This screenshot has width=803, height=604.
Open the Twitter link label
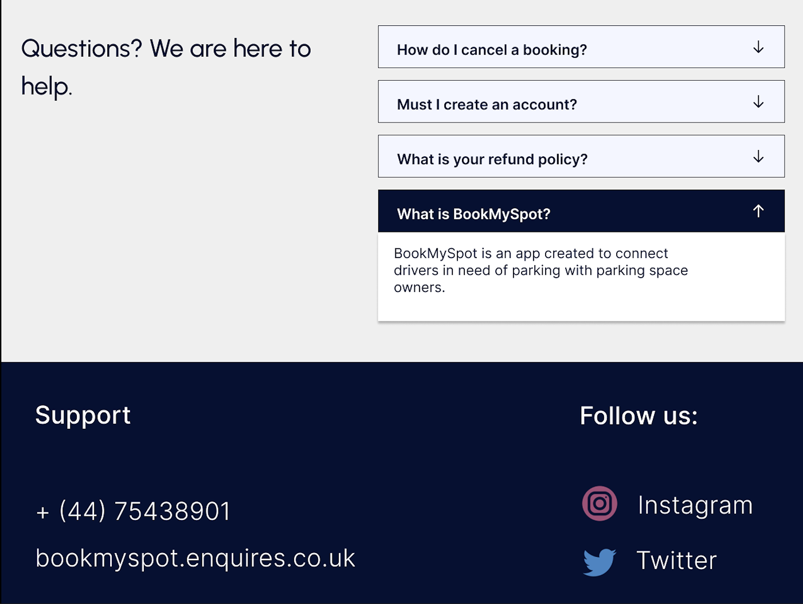tap(676, 560)
